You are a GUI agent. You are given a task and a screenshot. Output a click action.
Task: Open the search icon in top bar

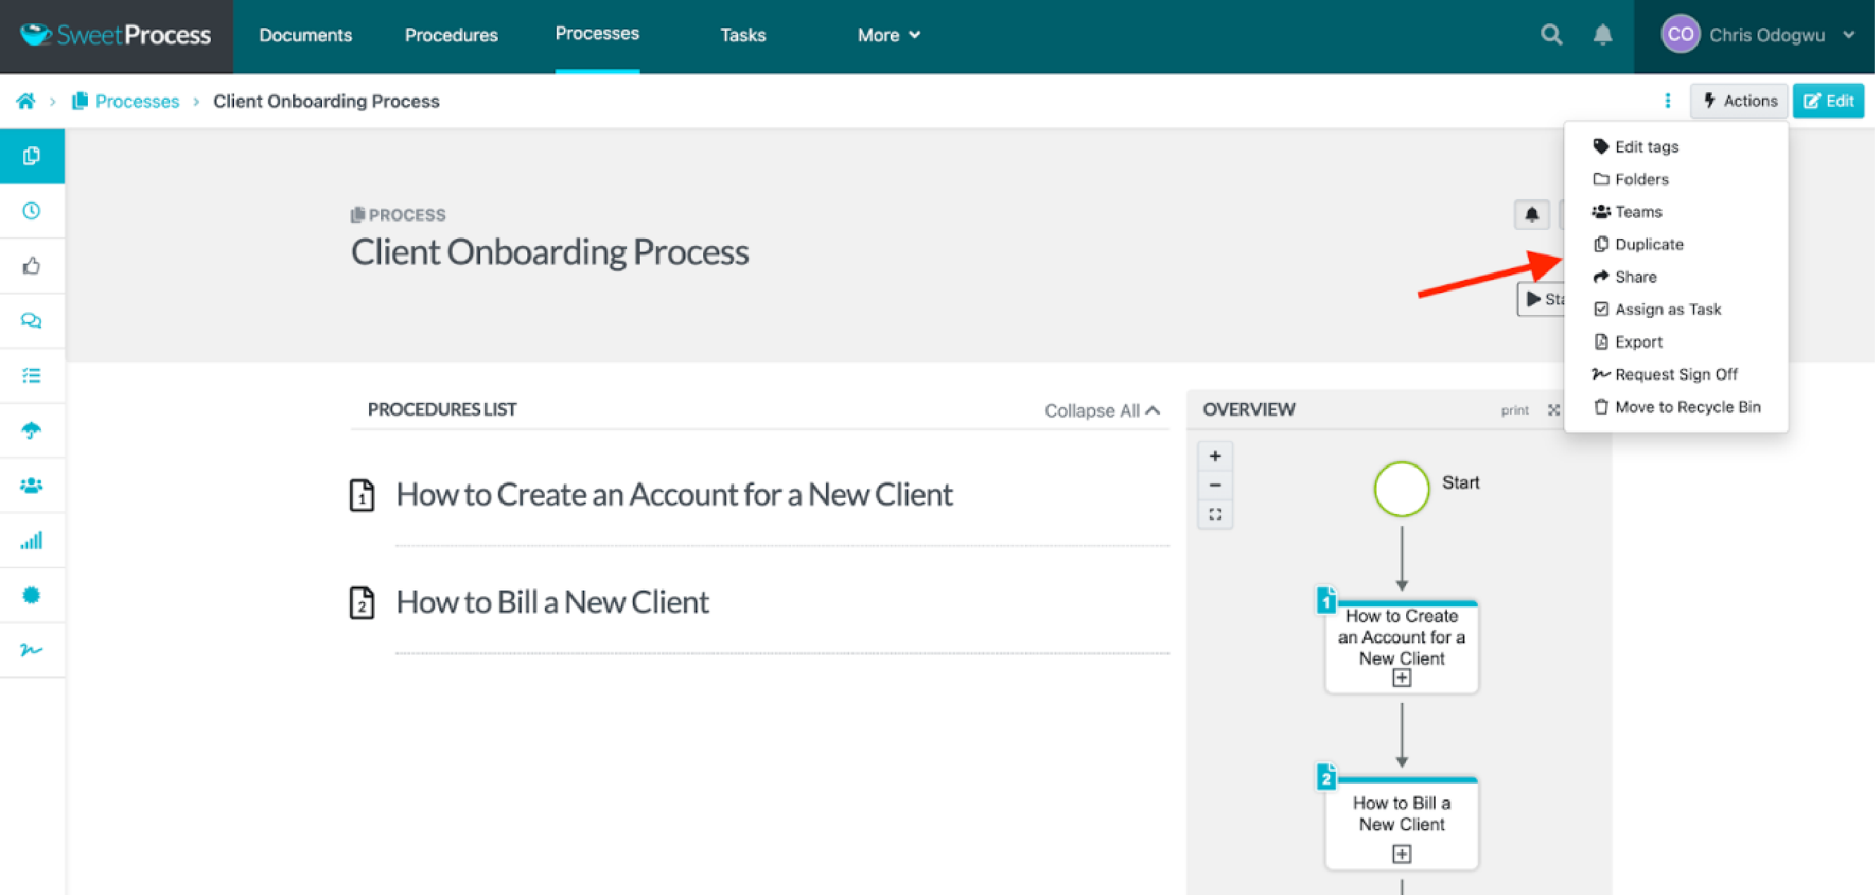tap(1551, 34)
